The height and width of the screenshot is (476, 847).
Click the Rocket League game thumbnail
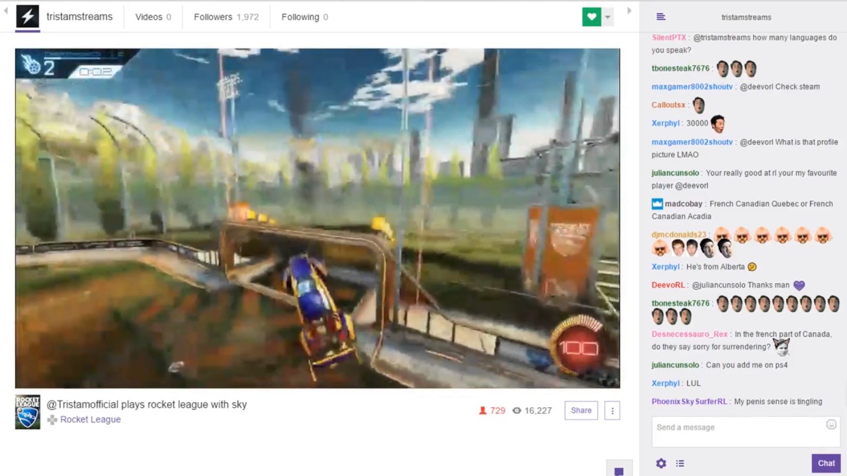click(x=28, y=412)
